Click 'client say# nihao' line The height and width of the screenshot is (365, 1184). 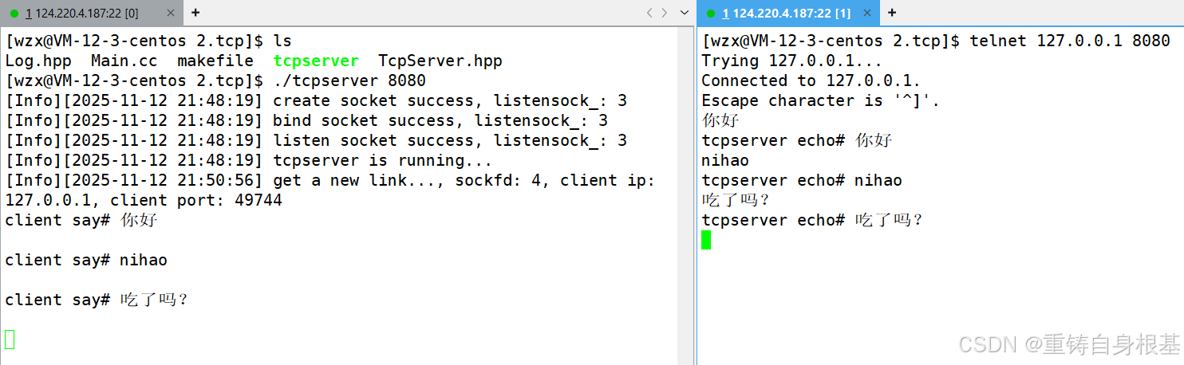click(86, 260)
